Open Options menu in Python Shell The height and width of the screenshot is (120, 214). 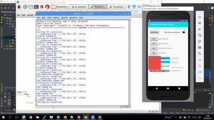(x=64, y=18)
